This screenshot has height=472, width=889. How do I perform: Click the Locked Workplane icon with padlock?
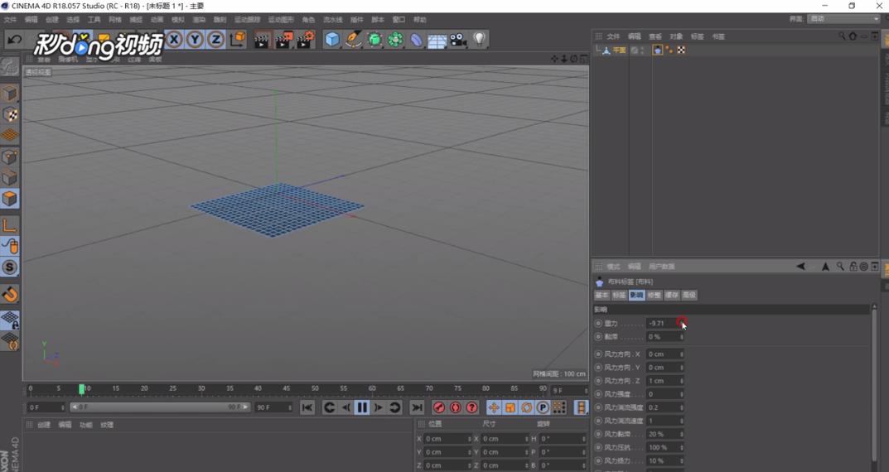(x=10, y=320)
